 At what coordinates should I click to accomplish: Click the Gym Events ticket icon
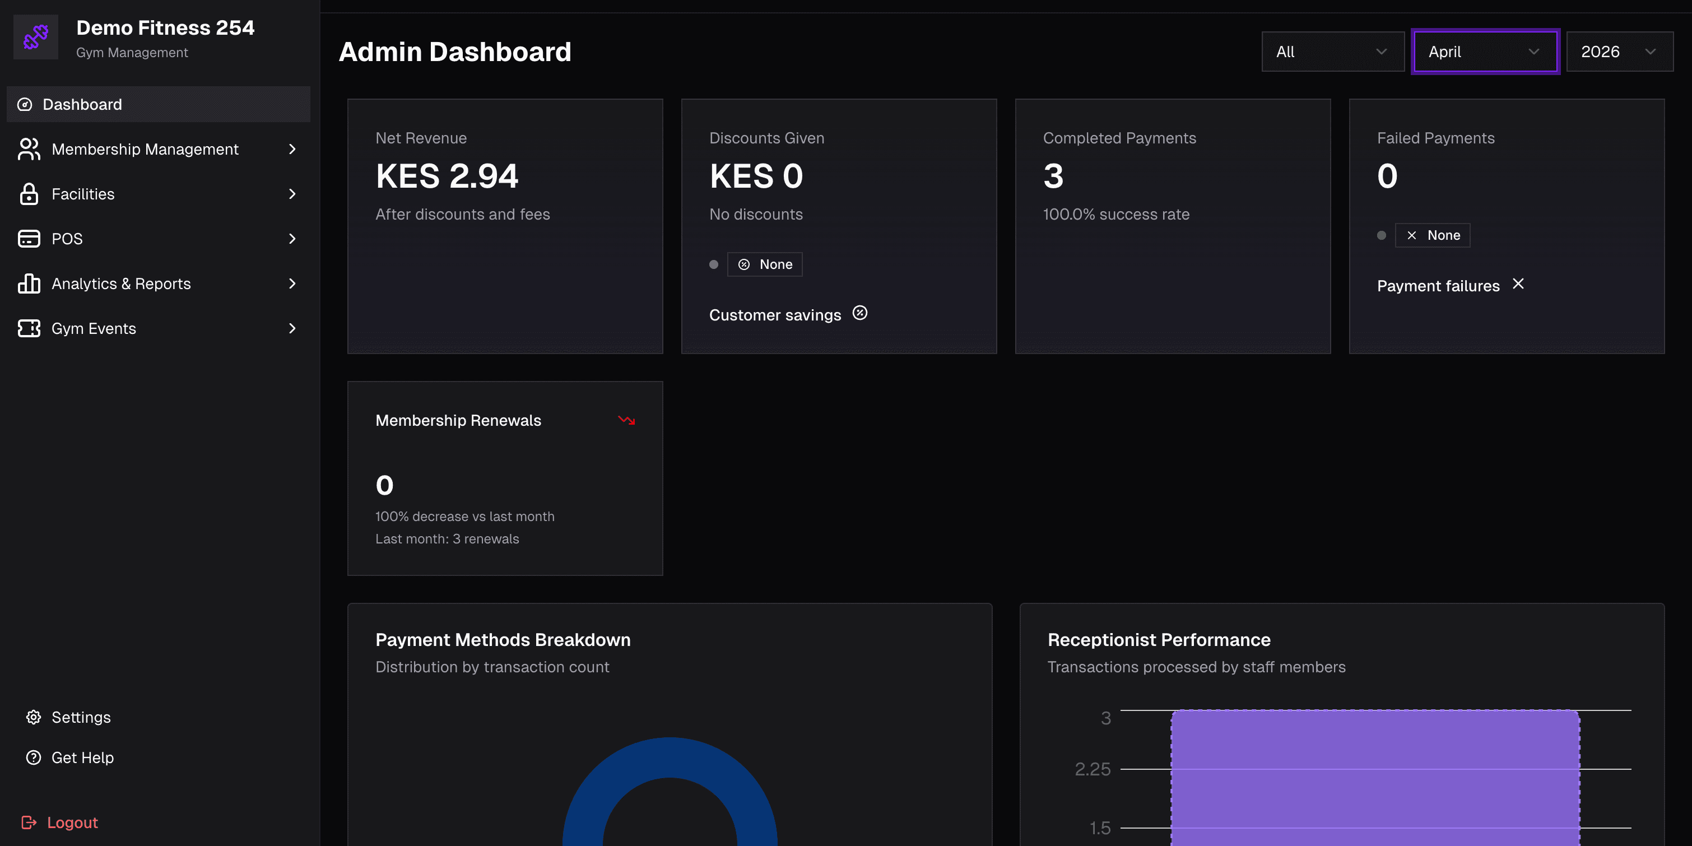[29, 328]
